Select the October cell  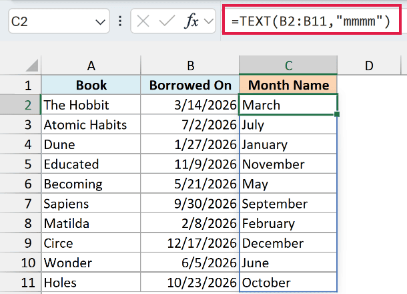click(x=288, y=283)
